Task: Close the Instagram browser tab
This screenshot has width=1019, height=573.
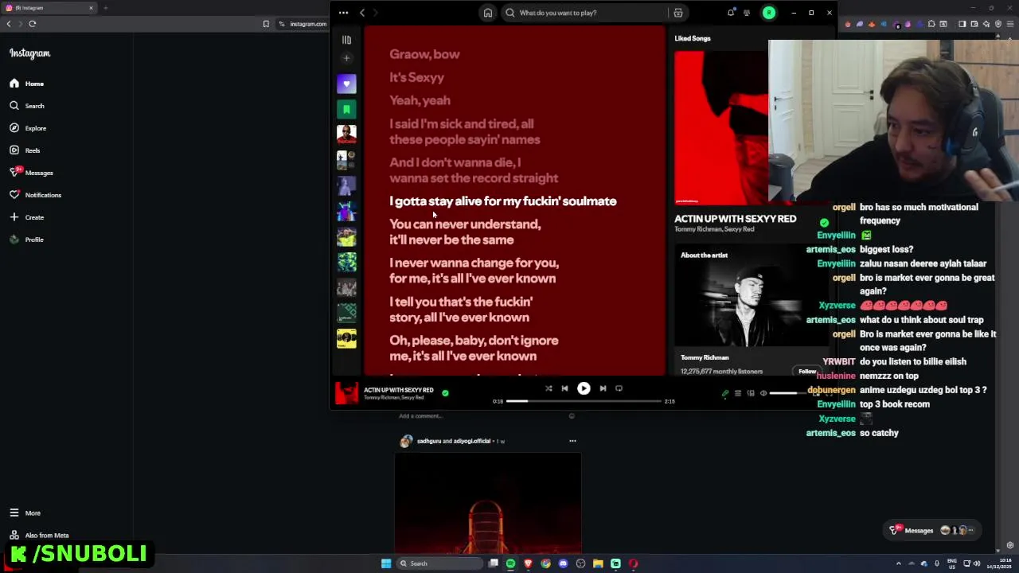Action: point(91,8)
